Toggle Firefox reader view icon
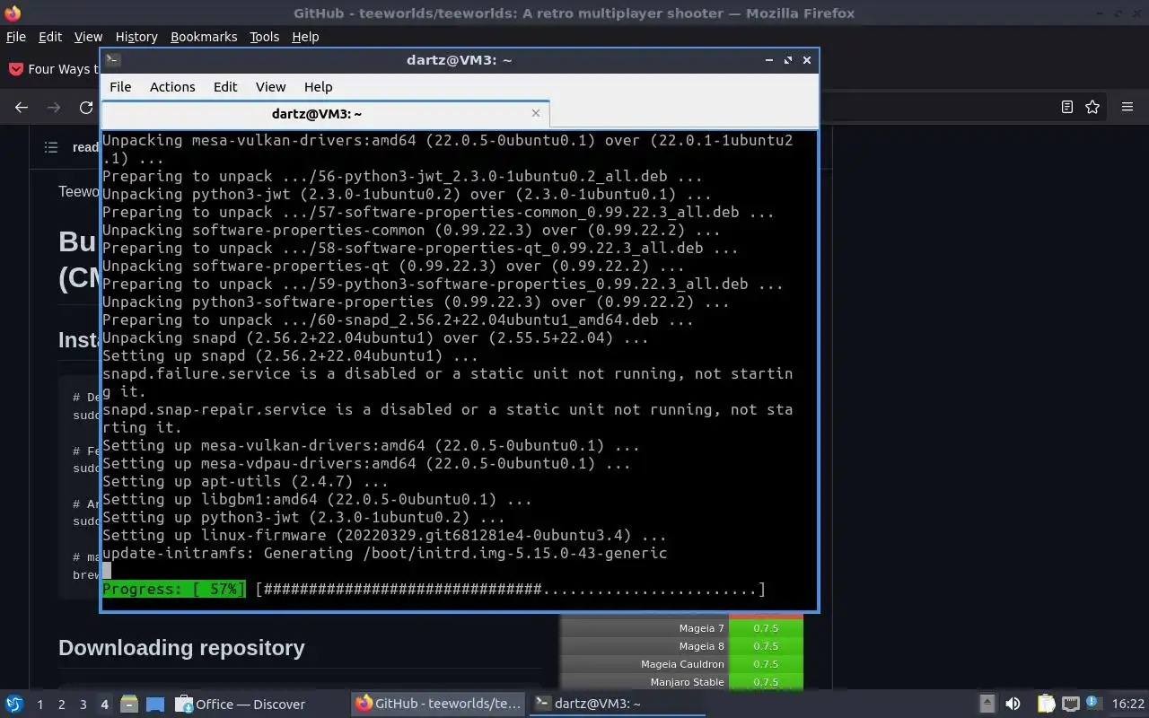1149x718 pixels. point(1067,107)
